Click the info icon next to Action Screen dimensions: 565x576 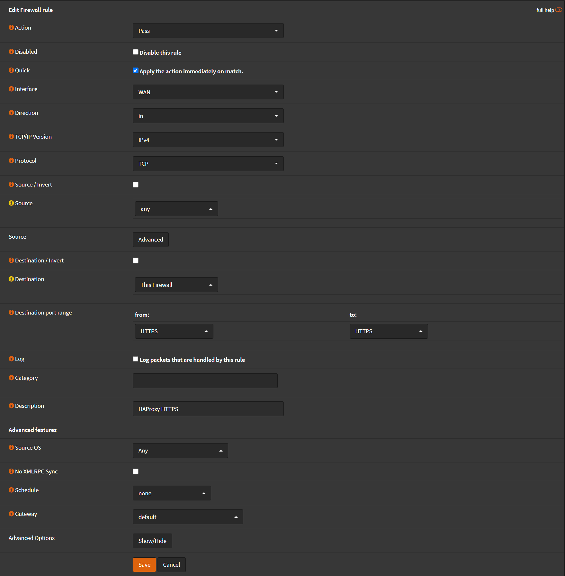coord(11,28)
